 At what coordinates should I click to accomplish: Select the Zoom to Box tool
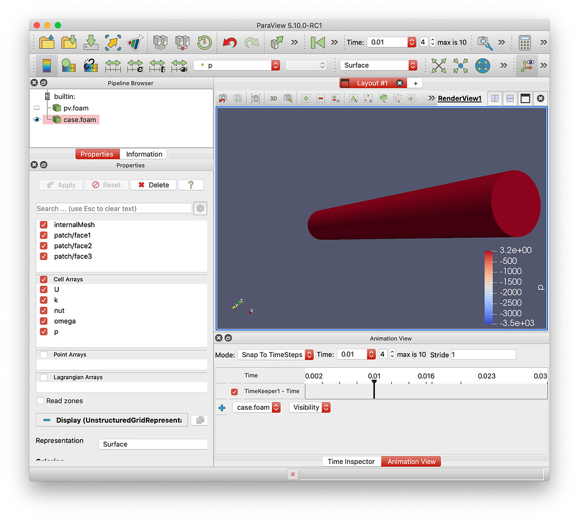288,98
